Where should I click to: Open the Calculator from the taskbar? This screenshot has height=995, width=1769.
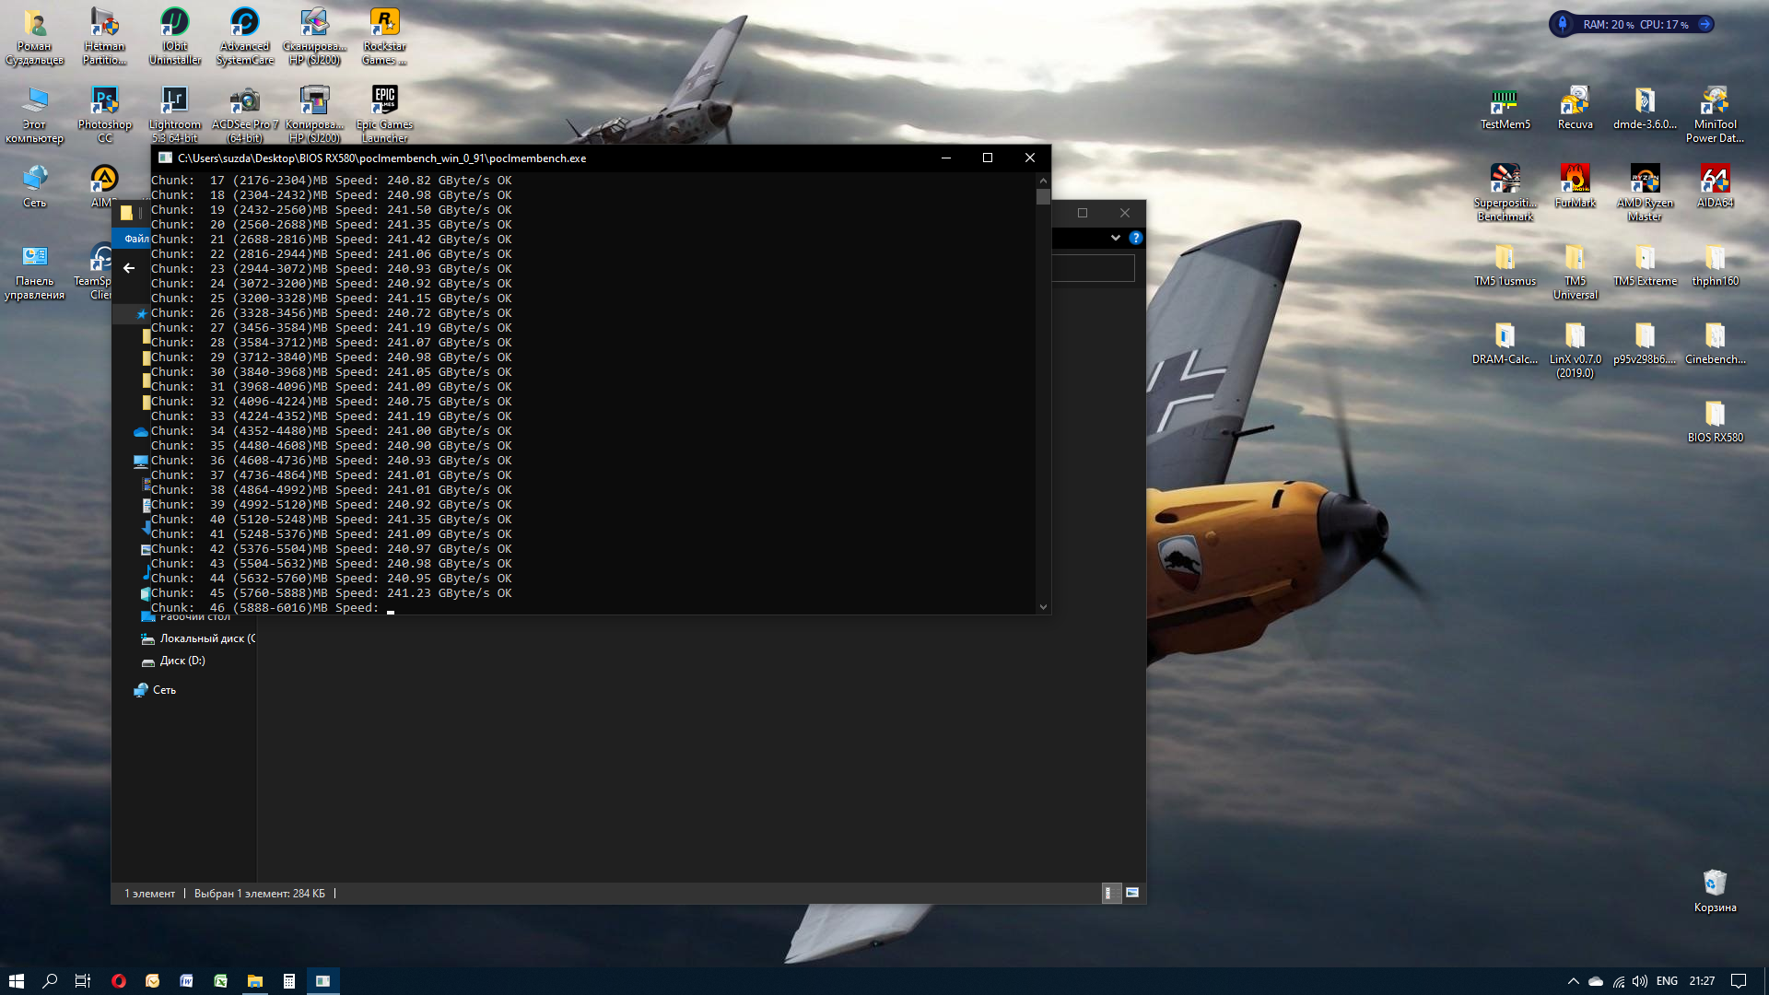[288, 981]
